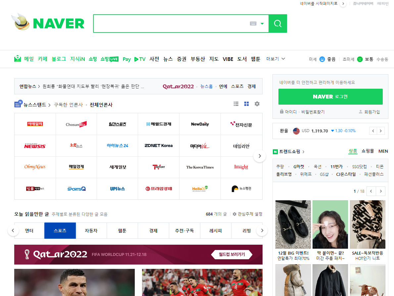Show next exchange rate
Image resolution: width=394 pixels, height=296 pixels.
(x=381, y=131)
